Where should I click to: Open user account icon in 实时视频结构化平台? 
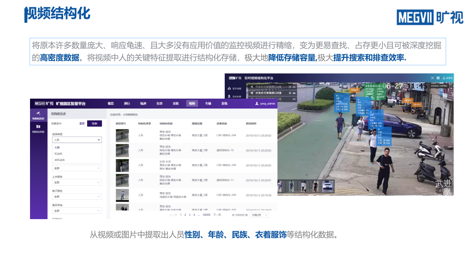tap(444, 78)
